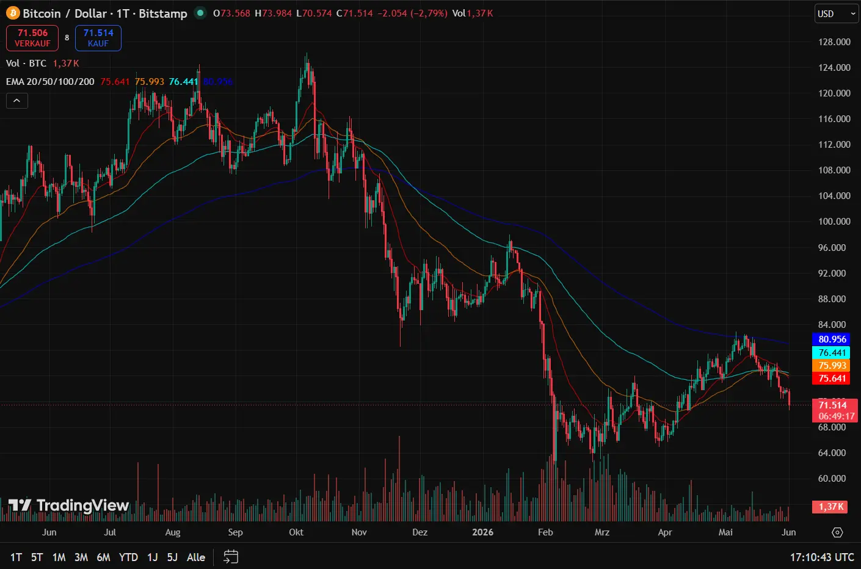
Task: Click the green market status dot
Action: [200, 13]
